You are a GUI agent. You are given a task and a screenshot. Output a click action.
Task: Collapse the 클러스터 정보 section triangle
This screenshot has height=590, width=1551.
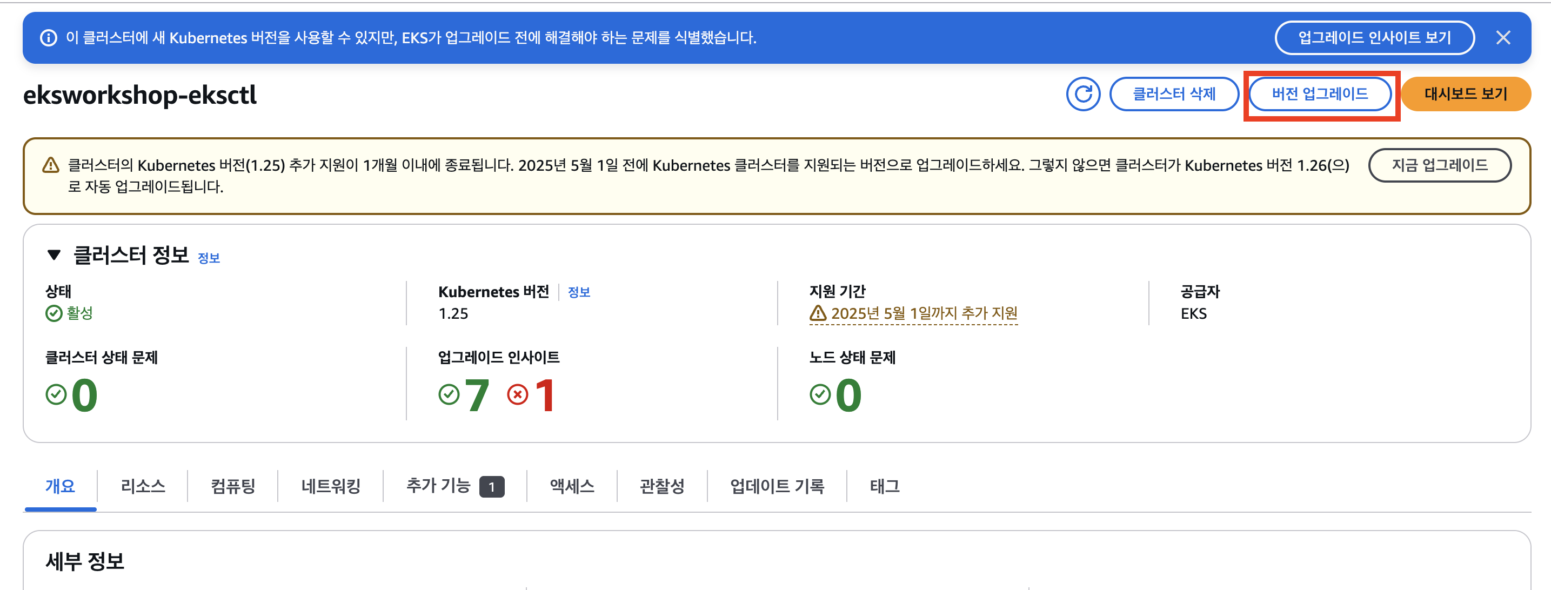pyautogui.click(x=54, y=255)
